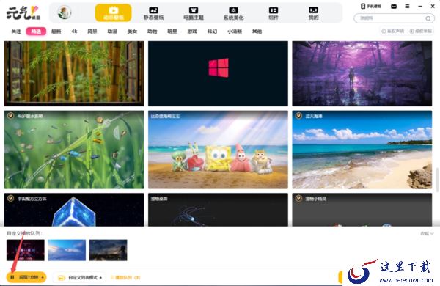The width and height of the screenshot is (440, 286).
Task: Open the blue cube space wallpaper
Action: tap(74, 210)
